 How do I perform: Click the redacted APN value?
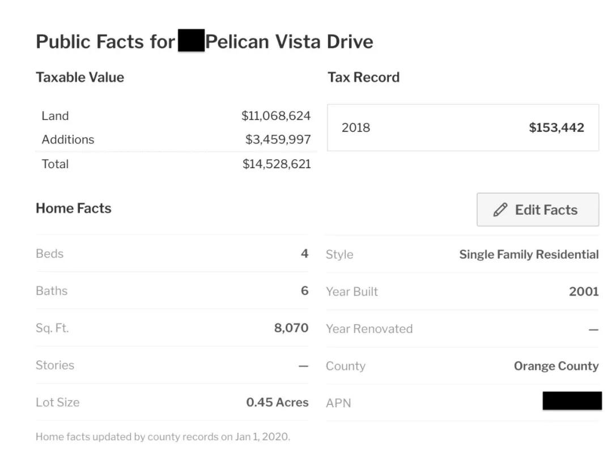tap(572, 401)
